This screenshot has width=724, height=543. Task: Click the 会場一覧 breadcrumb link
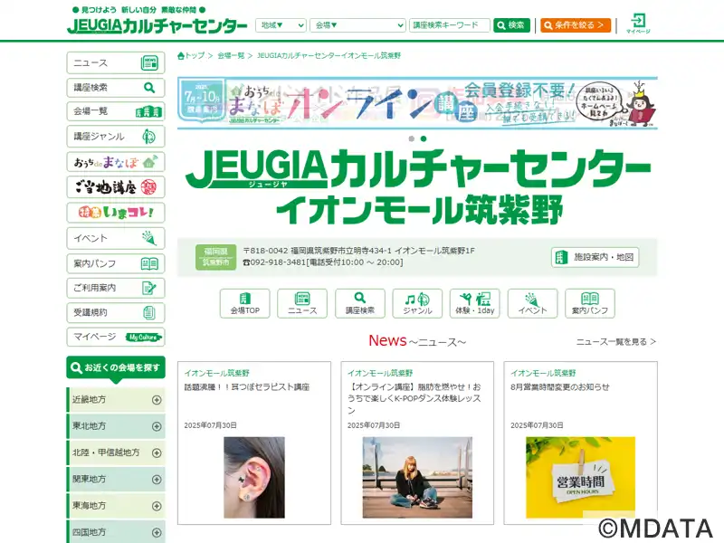(x=231, y=56)
